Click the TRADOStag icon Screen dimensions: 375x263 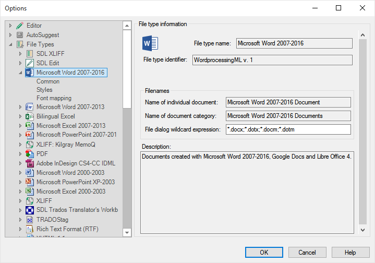click(29, 220)
